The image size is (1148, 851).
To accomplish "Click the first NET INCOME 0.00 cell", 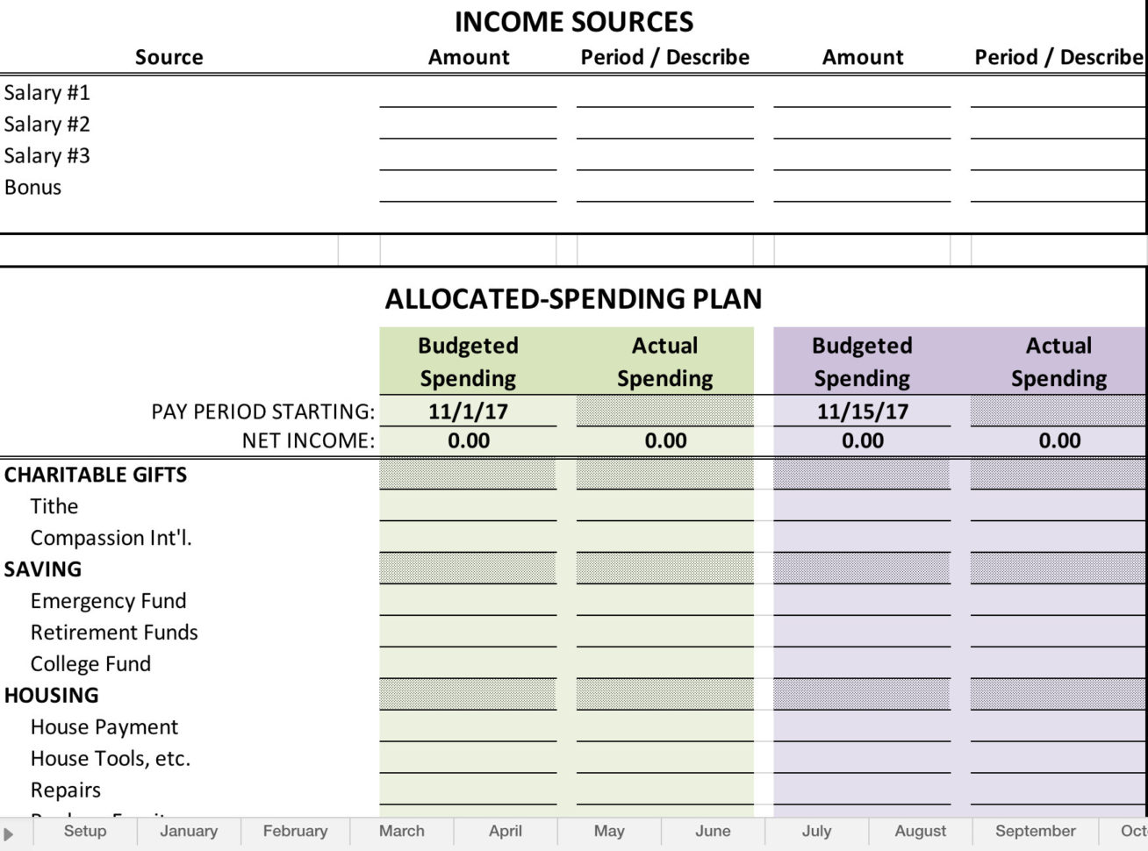I will [467, 441].
